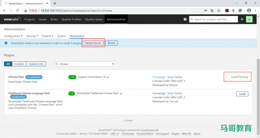The image size is (260, 138).
Task: Click the Revert button
Action: click(x=111, y=43)
